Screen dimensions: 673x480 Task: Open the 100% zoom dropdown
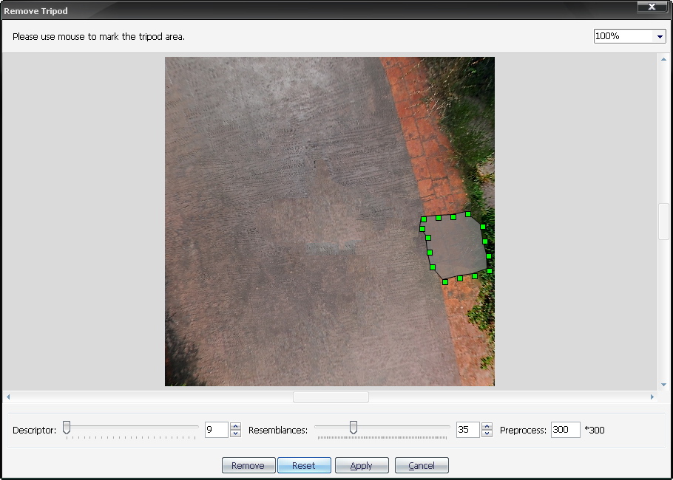(660, 36)
